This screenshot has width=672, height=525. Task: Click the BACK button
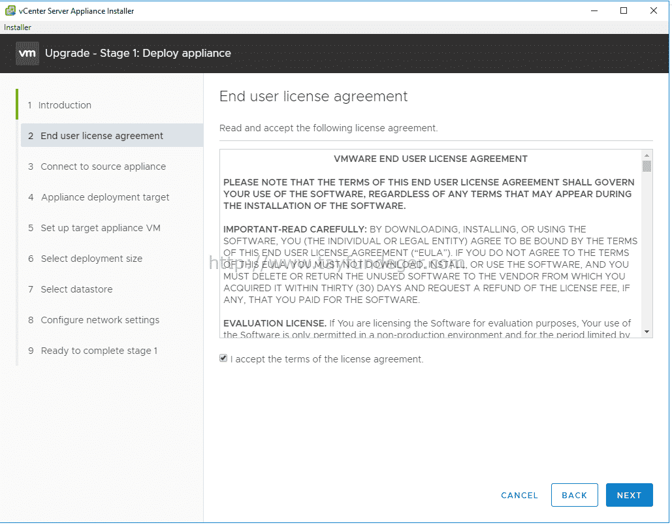point(574,495)
